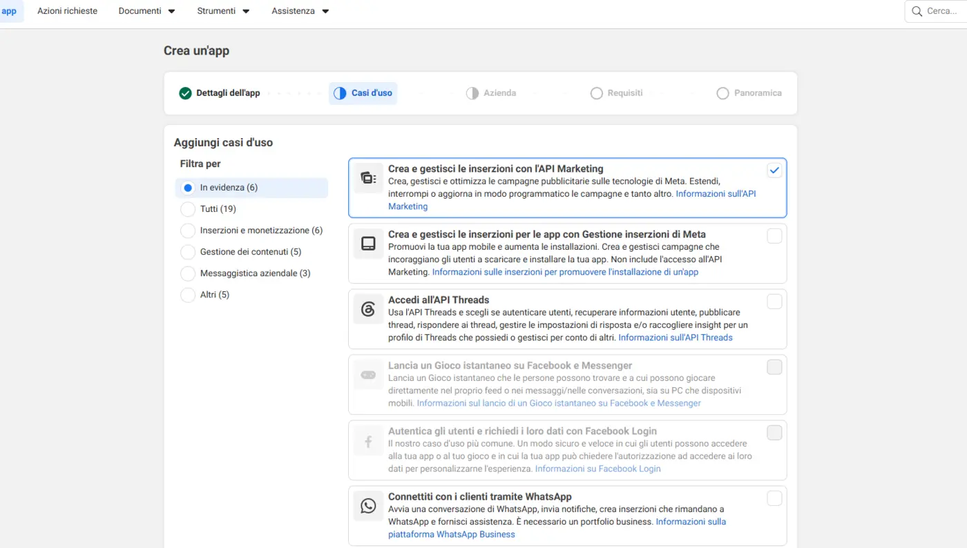
Task: Go to the Casi d'uso step
Action: (363, 93)
